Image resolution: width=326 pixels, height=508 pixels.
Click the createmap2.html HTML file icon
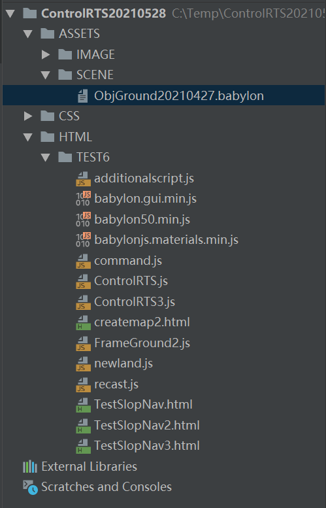click(83, 323)
